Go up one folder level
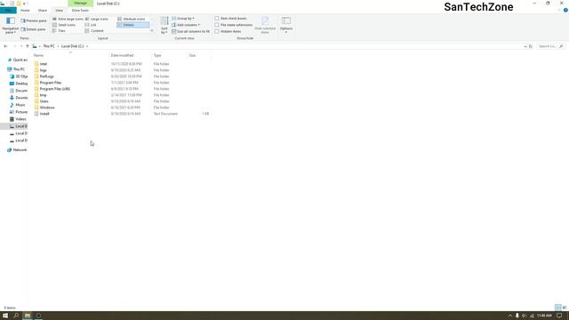Viewport: 569px width, 320px height. coord(28,46)
